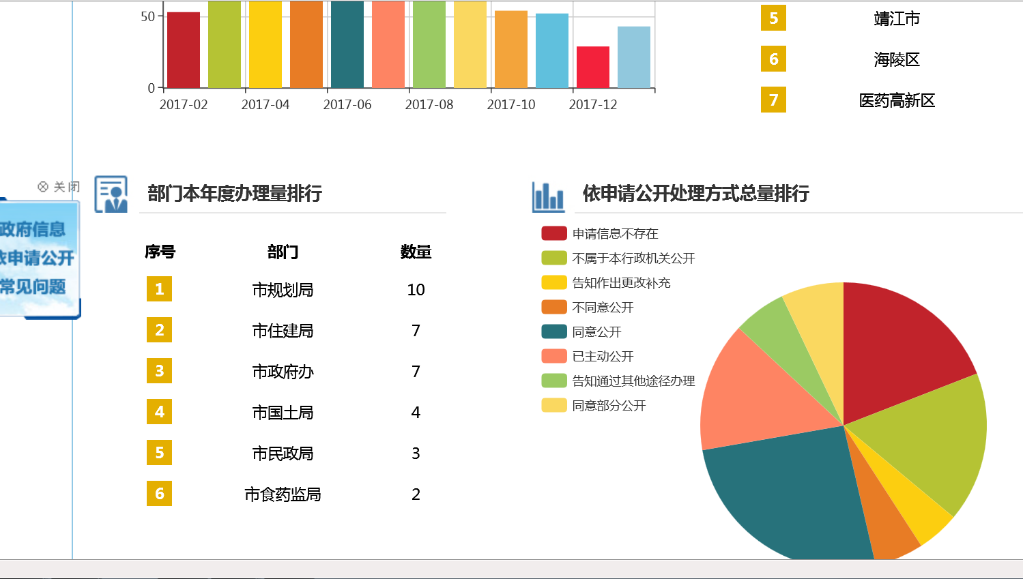Open 常见问题 in the floating panel
The image size is (1023, 579).
[33, 286]
